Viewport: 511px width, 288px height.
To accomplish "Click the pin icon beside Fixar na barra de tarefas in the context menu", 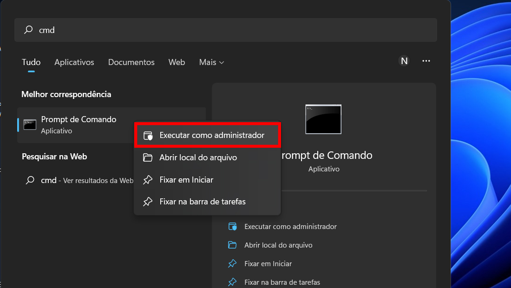I will coord(148,202).
